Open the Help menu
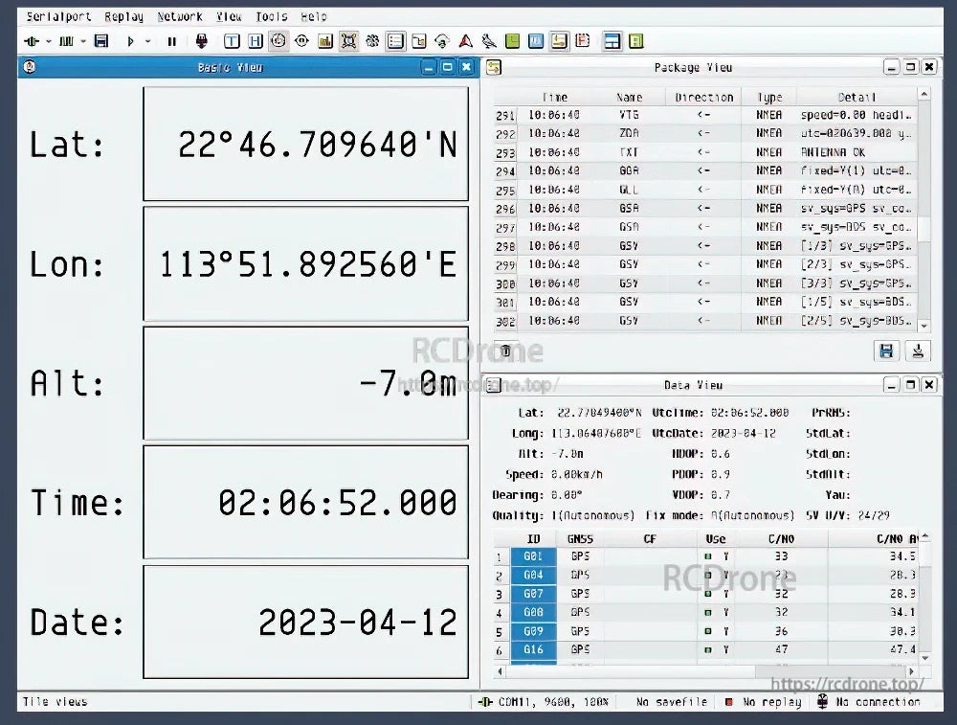Screen dimensions: 957x725 (x=314, y=17)
